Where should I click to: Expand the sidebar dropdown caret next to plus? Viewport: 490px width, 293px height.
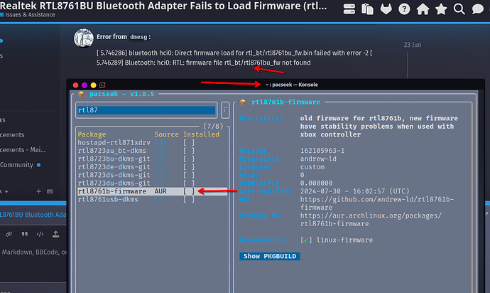click(x=6, y=191)
